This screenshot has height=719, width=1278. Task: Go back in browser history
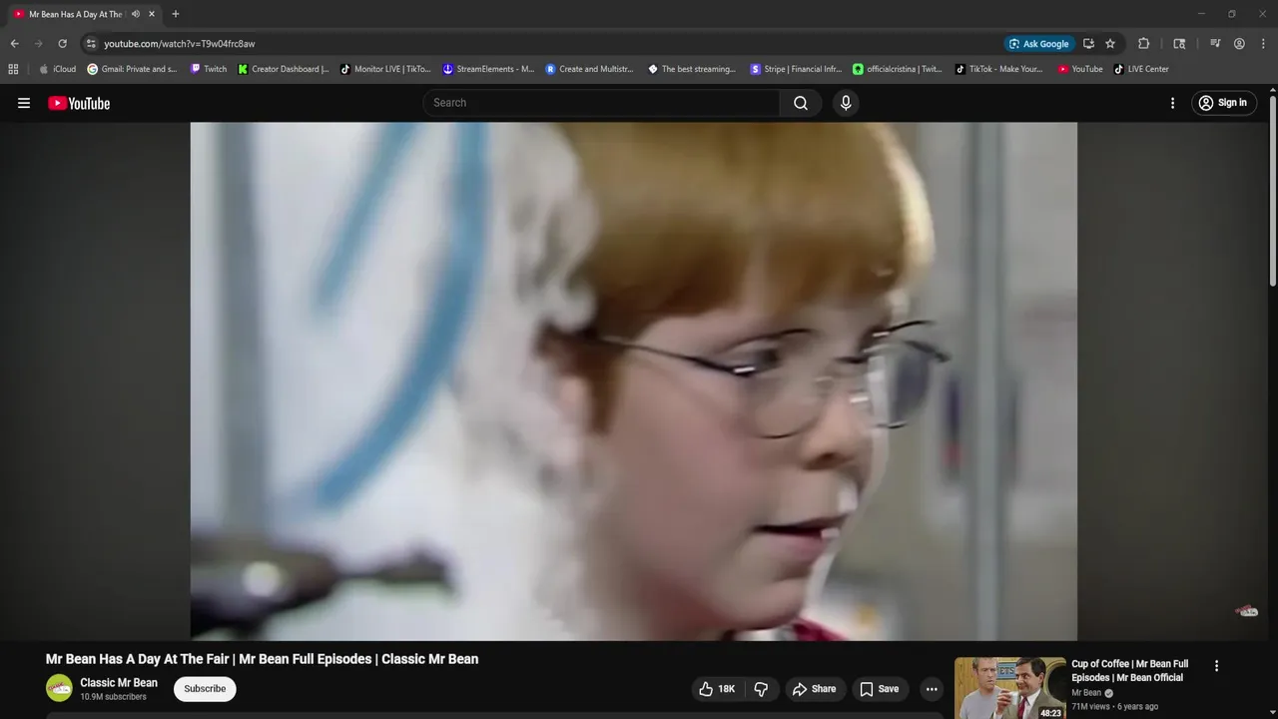[14, 44]
